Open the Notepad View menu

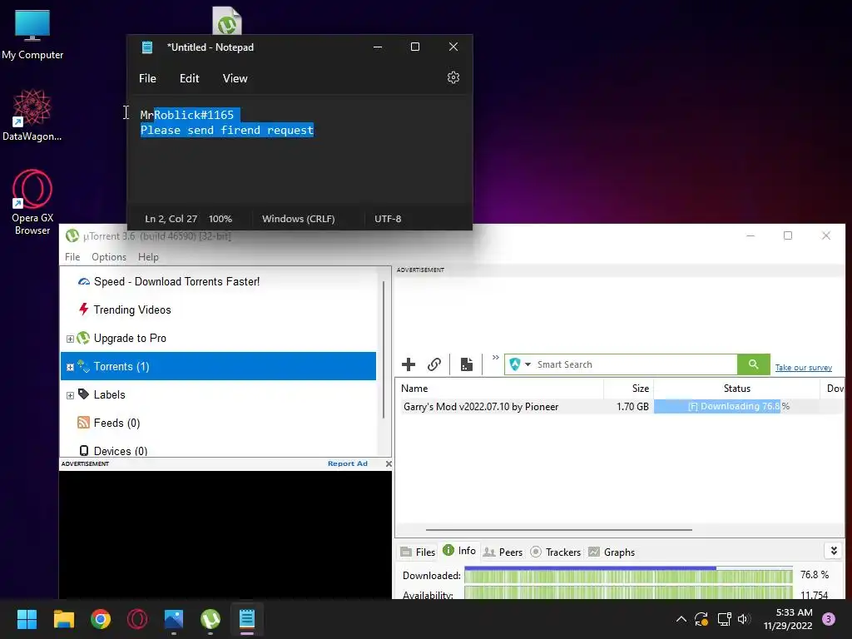click(x=235, y=78)
